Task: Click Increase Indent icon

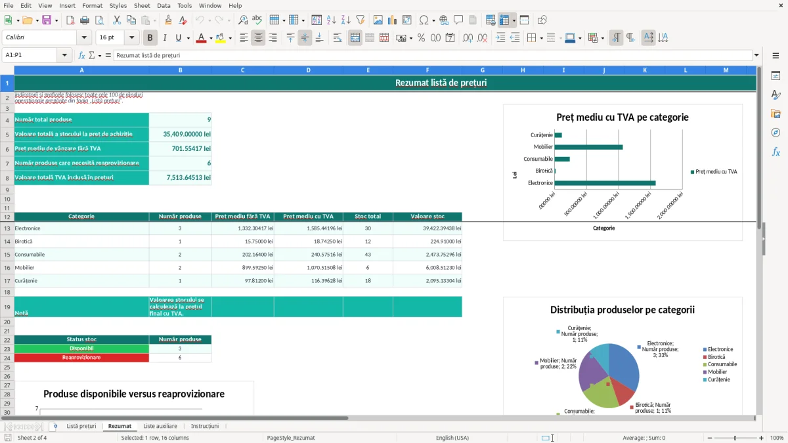Action: coord(500,38)
